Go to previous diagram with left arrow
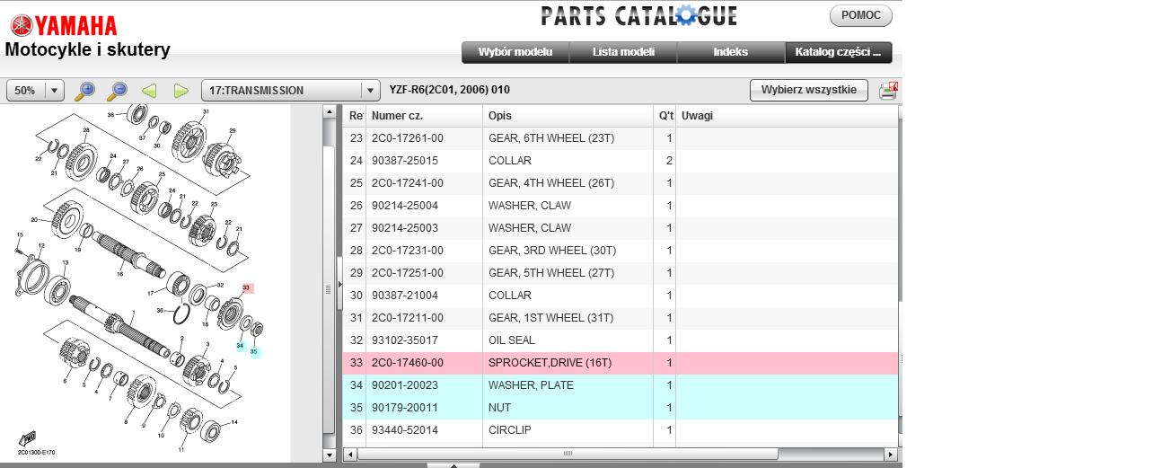The height and width of the screenshot is (468, 1162). (x=149, y=91)
